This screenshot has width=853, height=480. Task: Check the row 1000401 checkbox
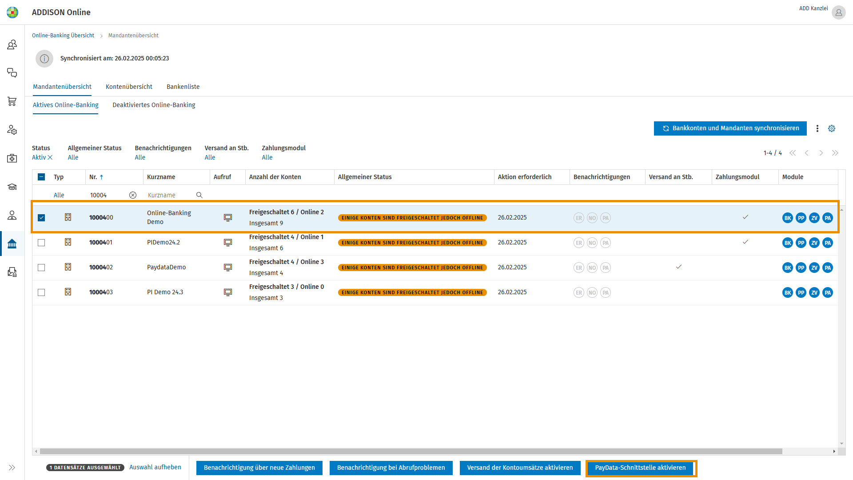click(41, 243)
